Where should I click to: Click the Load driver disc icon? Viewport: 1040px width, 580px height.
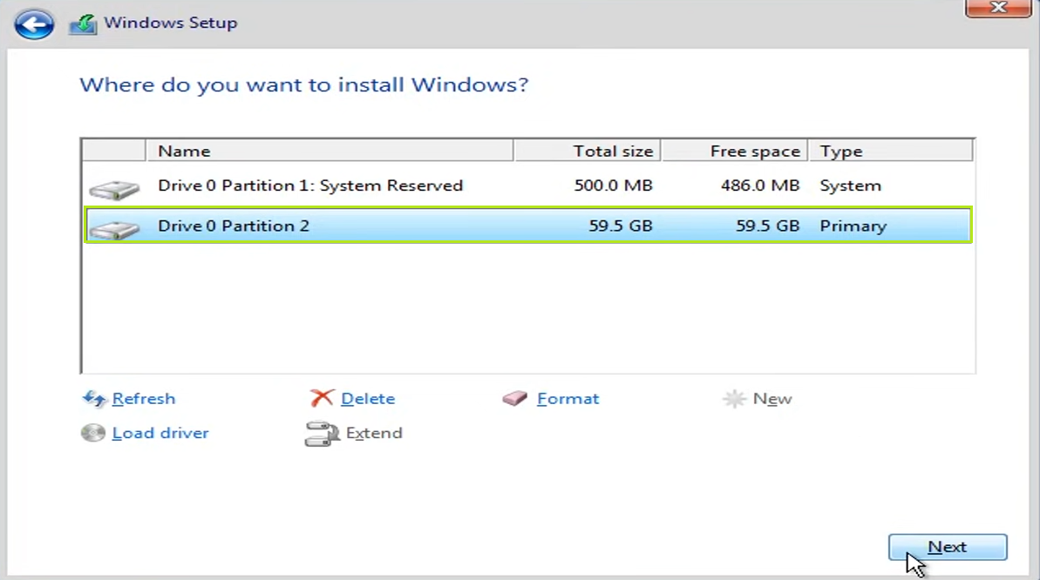(93, 433)
